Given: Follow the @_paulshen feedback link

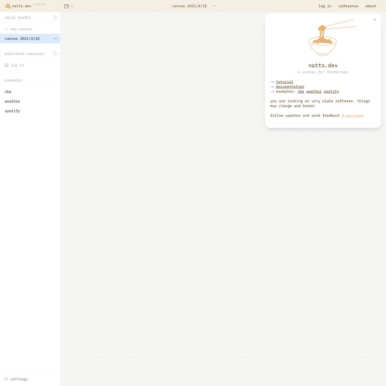Looking at the screenshot, I should pos(352,115).
